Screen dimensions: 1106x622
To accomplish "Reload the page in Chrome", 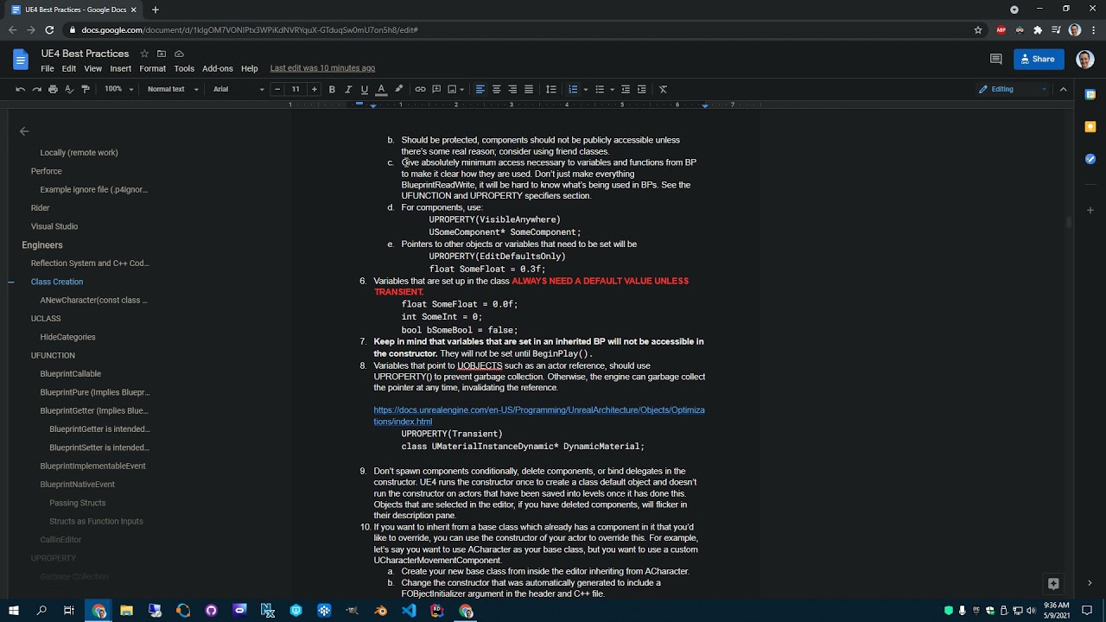I will click(x=49, y=30).
